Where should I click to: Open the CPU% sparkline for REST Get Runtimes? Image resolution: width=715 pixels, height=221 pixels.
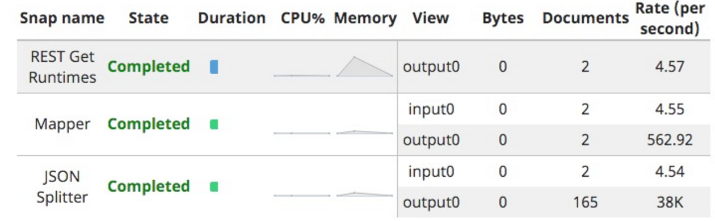(x=302, y=75)
